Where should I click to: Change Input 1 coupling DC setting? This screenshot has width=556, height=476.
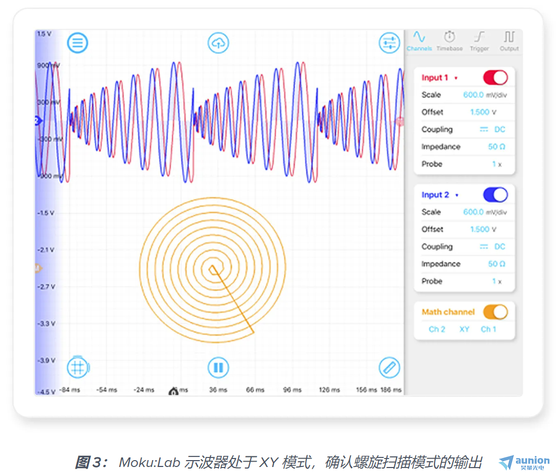pos(492,129)
